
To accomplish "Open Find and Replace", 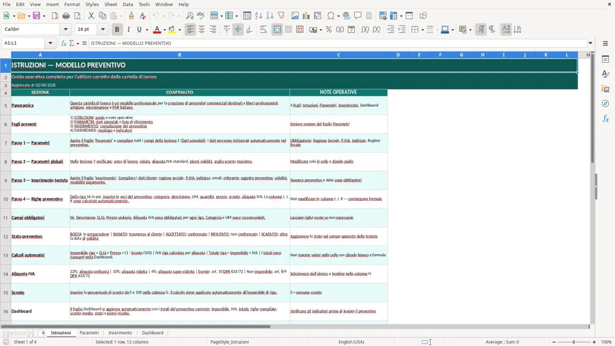I will click(x=190, y=16).
